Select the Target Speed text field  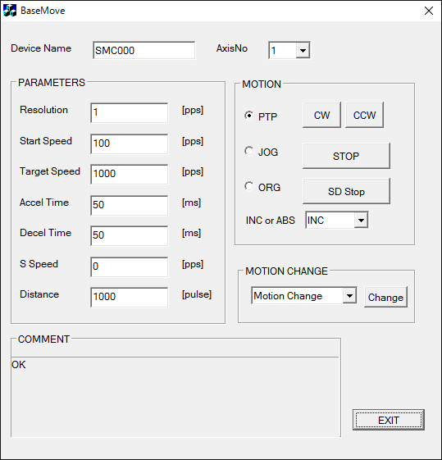[x=130, y=175]
